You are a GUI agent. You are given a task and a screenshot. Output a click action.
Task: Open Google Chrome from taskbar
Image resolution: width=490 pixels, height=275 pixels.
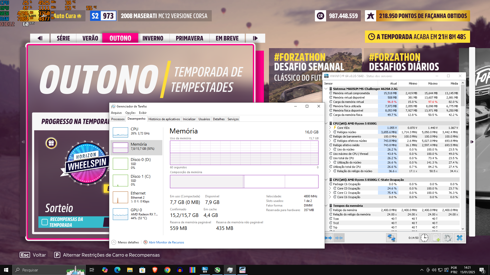coord(167,270)
